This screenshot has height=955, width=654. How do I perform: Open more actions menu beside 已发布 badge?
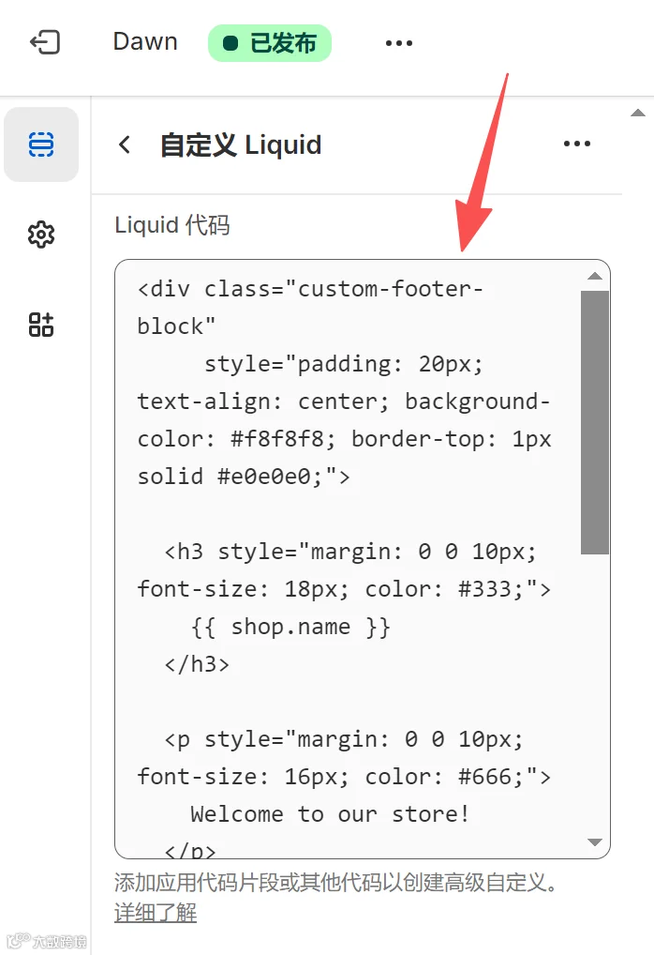[398, 43]
